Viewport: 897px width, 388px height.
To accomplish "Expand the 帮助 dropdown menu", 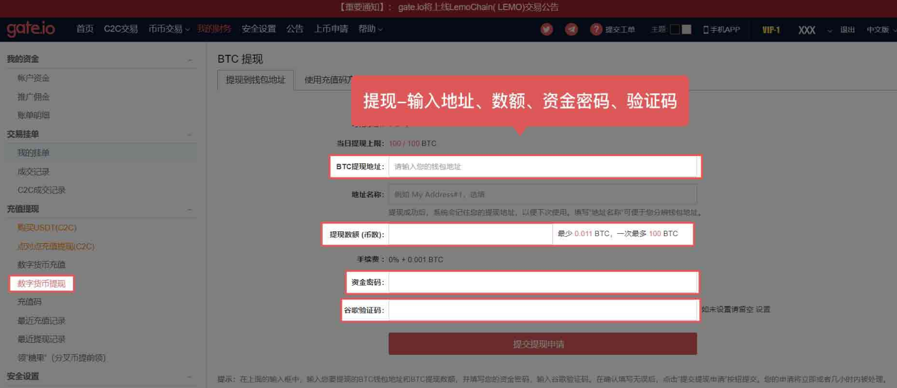I will point(370,29).
